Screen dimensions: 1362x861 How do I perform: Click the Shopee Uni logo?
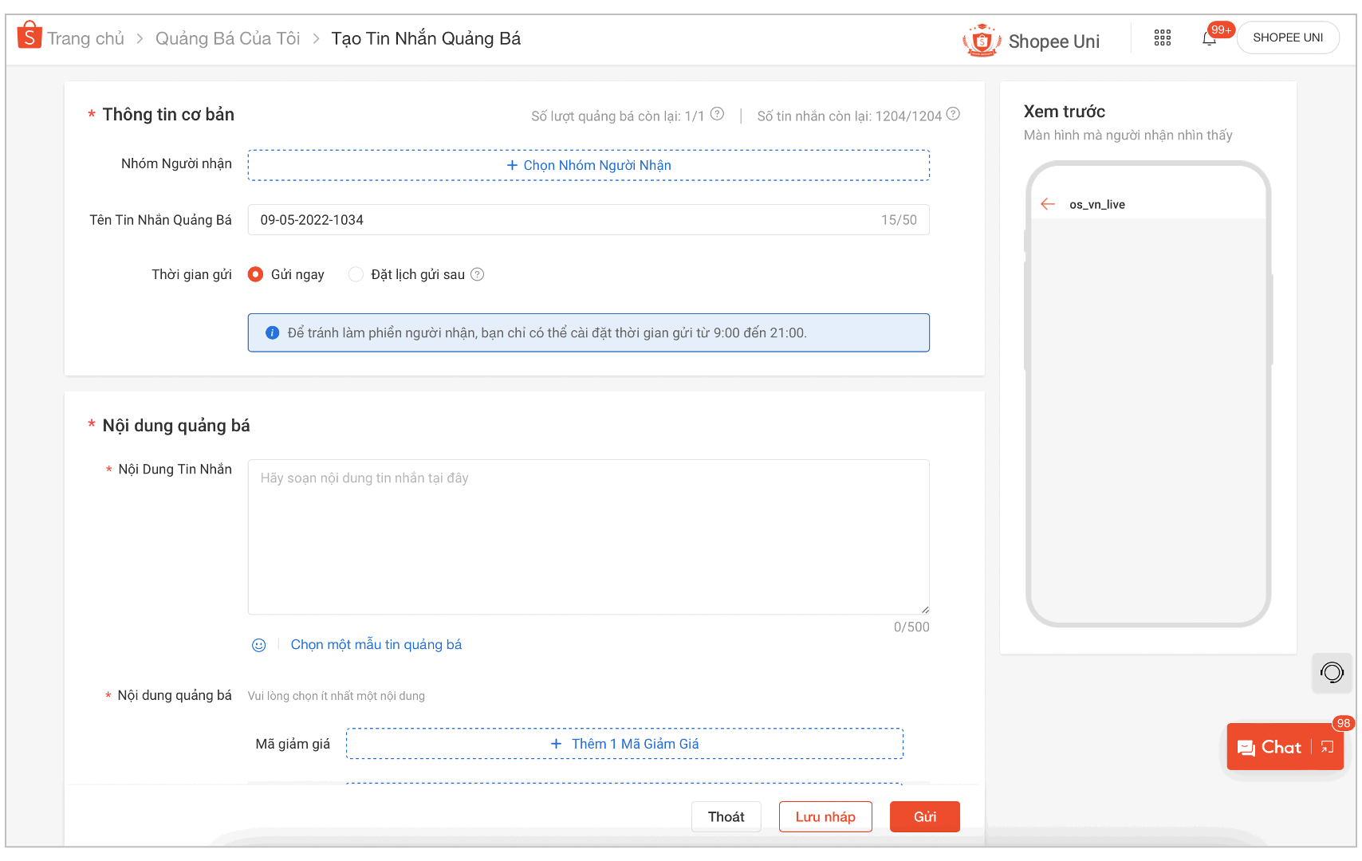coord(1031,41)
